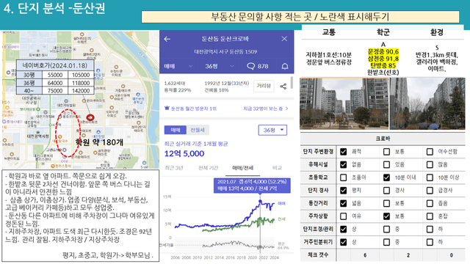Select the 비교 chart tab
Viewport: 470px width, 264px height.
(277, 168)
